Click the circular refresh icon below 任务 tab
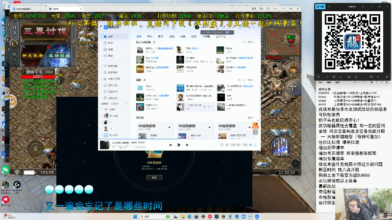Viewport: 392px width, 220px height. [15, 44]
